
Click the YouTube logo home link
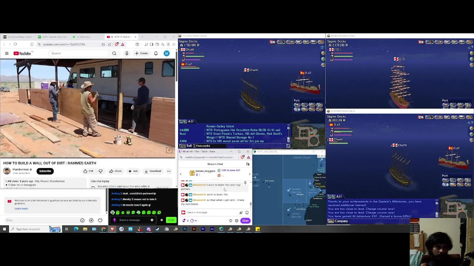22,53
